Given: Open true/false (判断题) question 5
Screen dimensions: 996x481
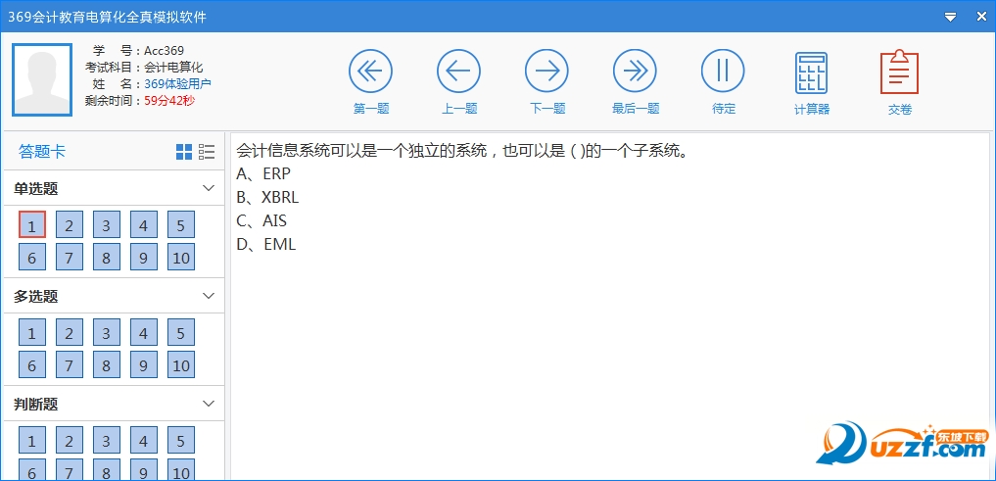Looking at the screenshot, I should (x=181, y=440).
